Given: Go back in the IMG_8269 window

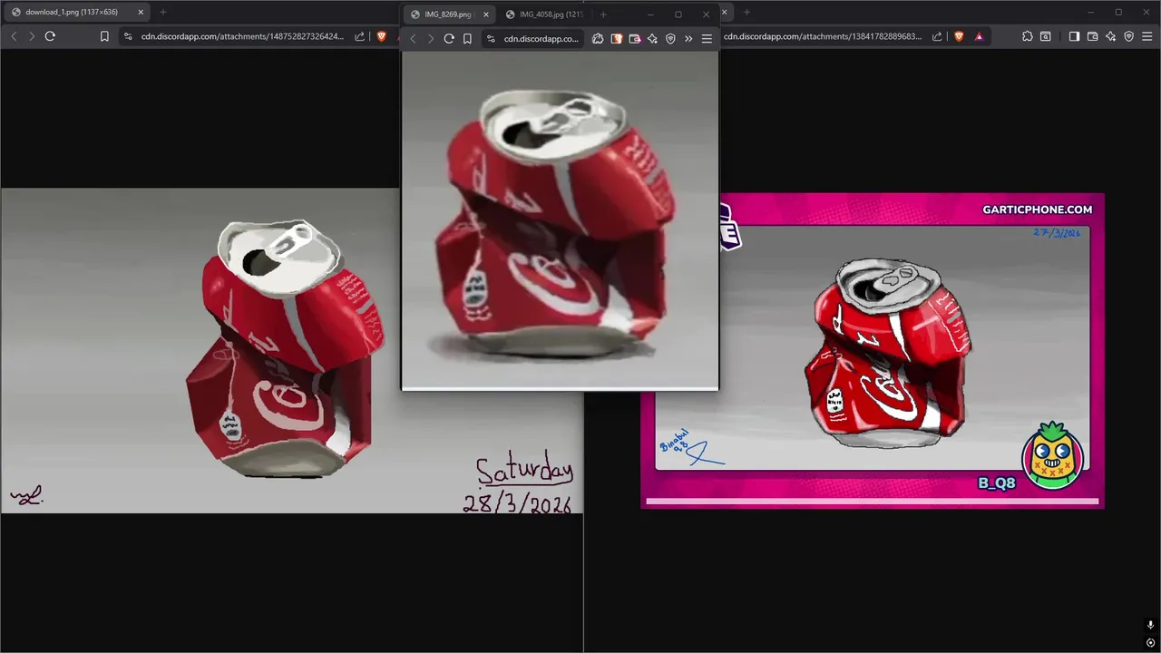Looking at the screenshot, I should tap(413, 39).
